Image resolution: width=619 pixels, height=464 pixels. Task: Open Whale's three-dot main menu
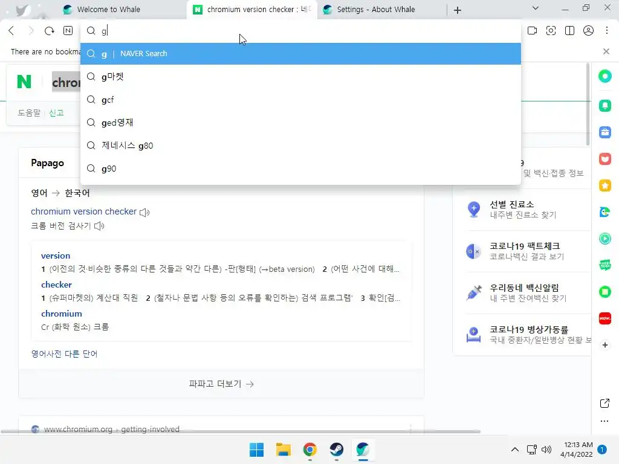607,31
